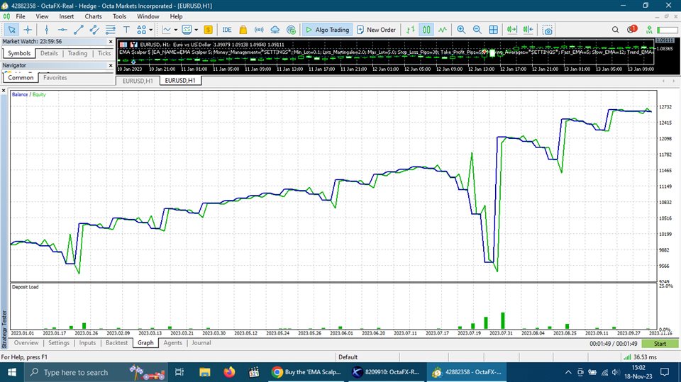Image resolution: width=681 pixels, height=382 pixels.
Task: Open the search magnifier in toolbar
Action: pos(616,30)
